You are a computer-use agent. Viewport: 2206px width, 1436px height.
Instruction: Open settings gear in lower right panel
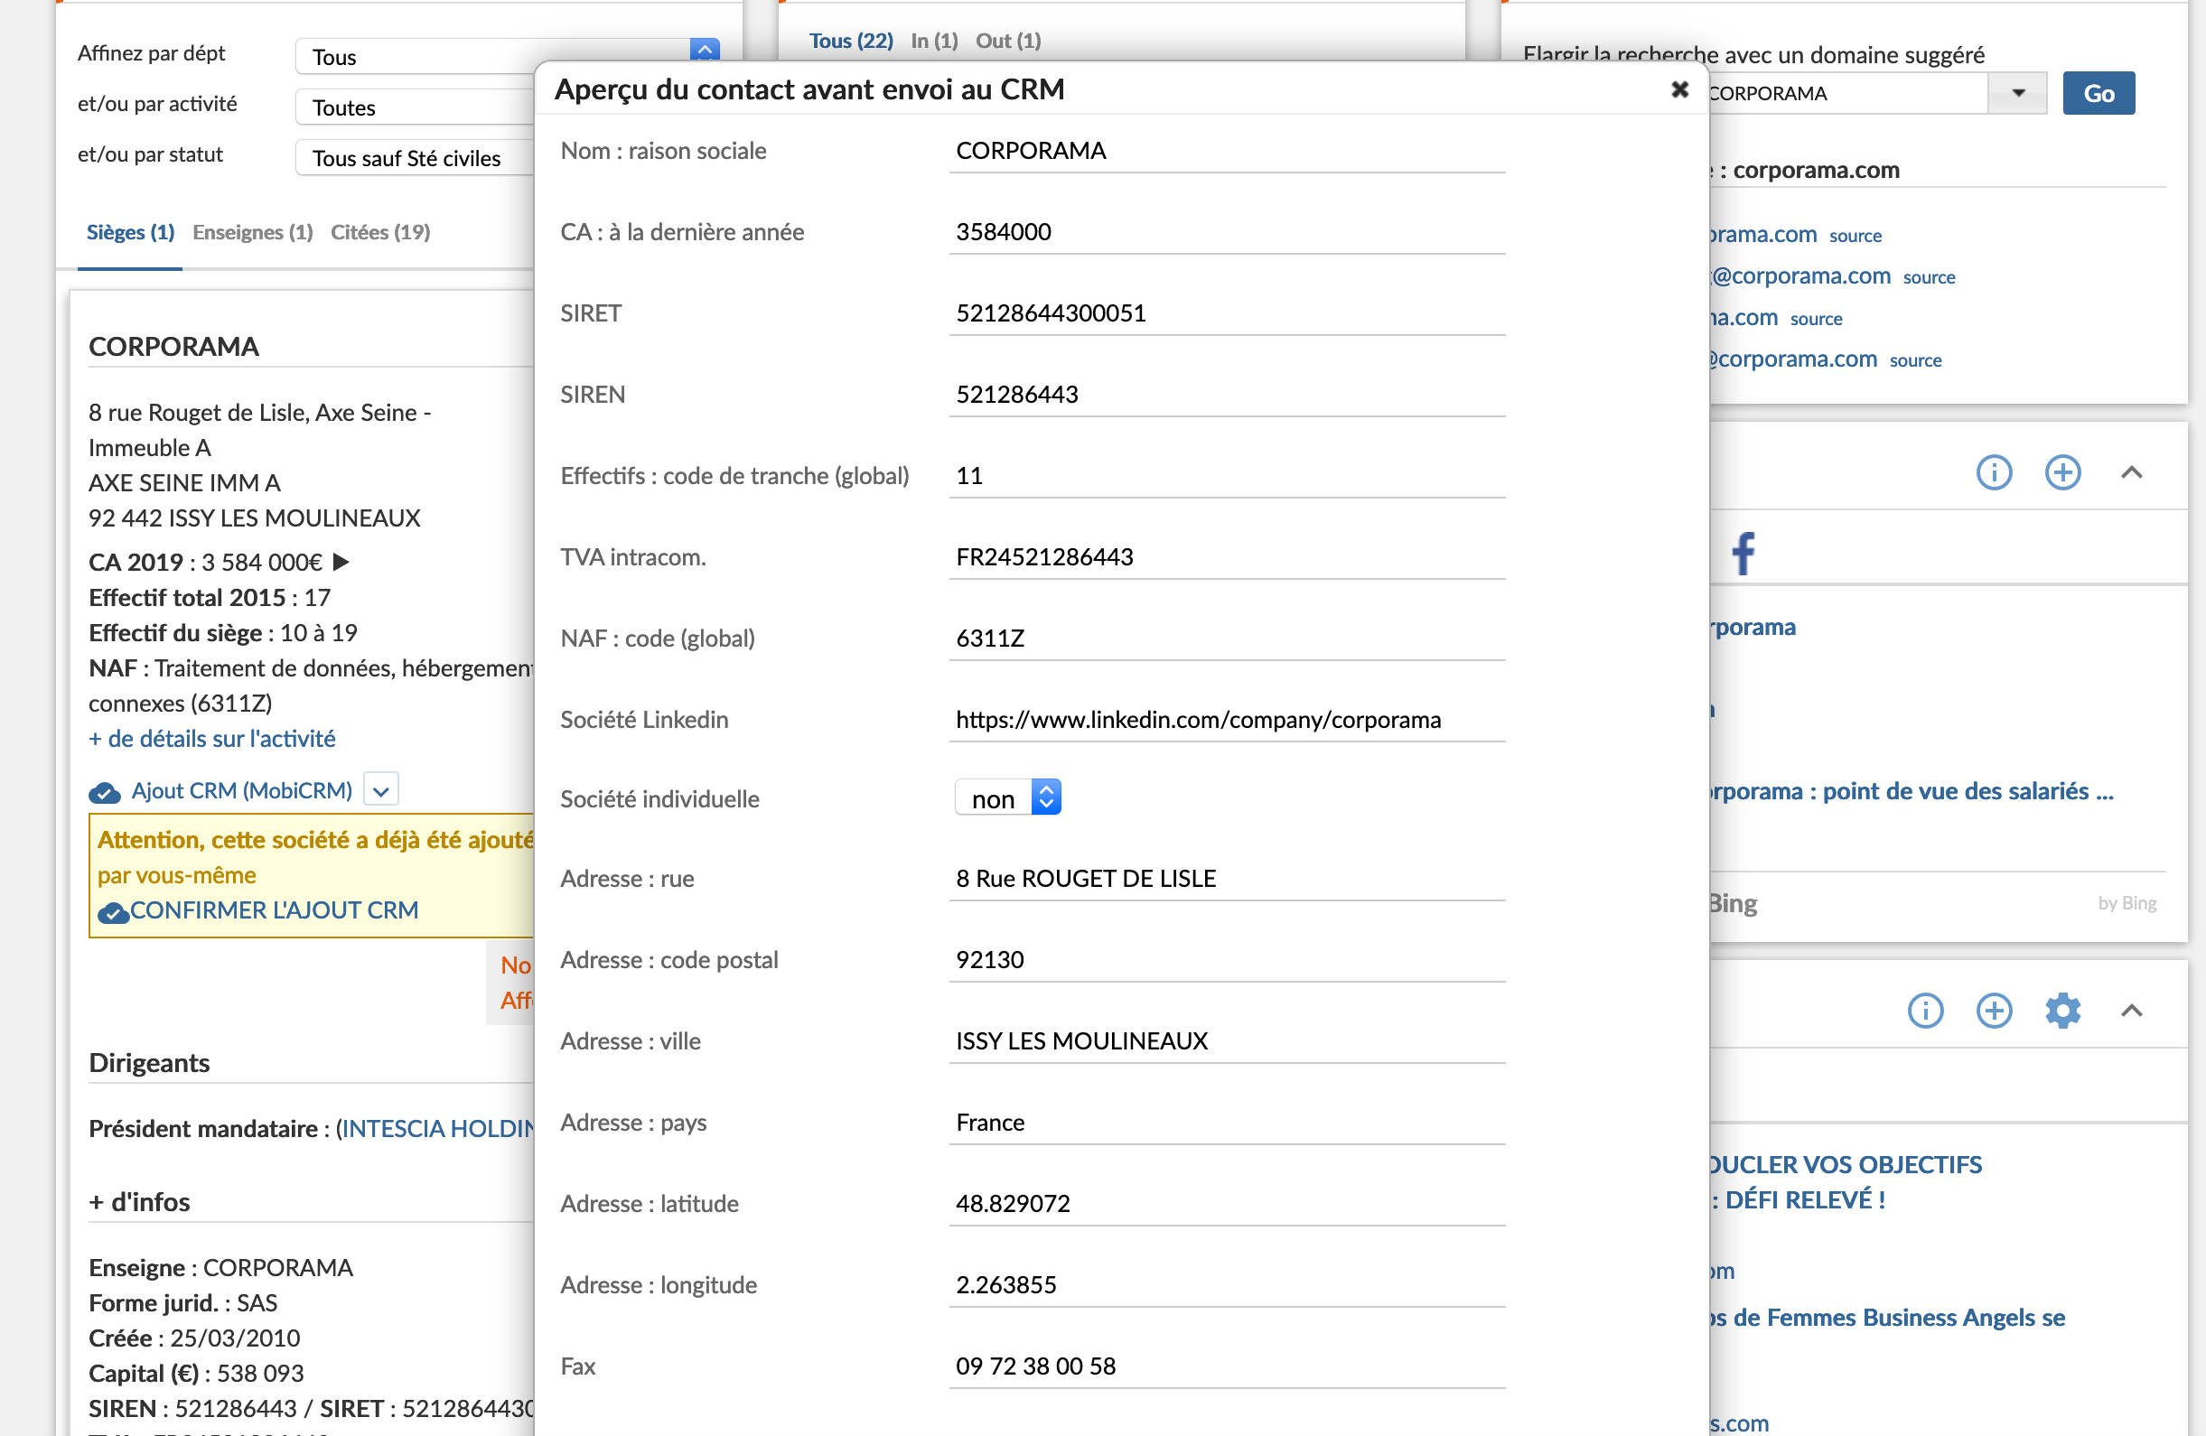2062,1010
